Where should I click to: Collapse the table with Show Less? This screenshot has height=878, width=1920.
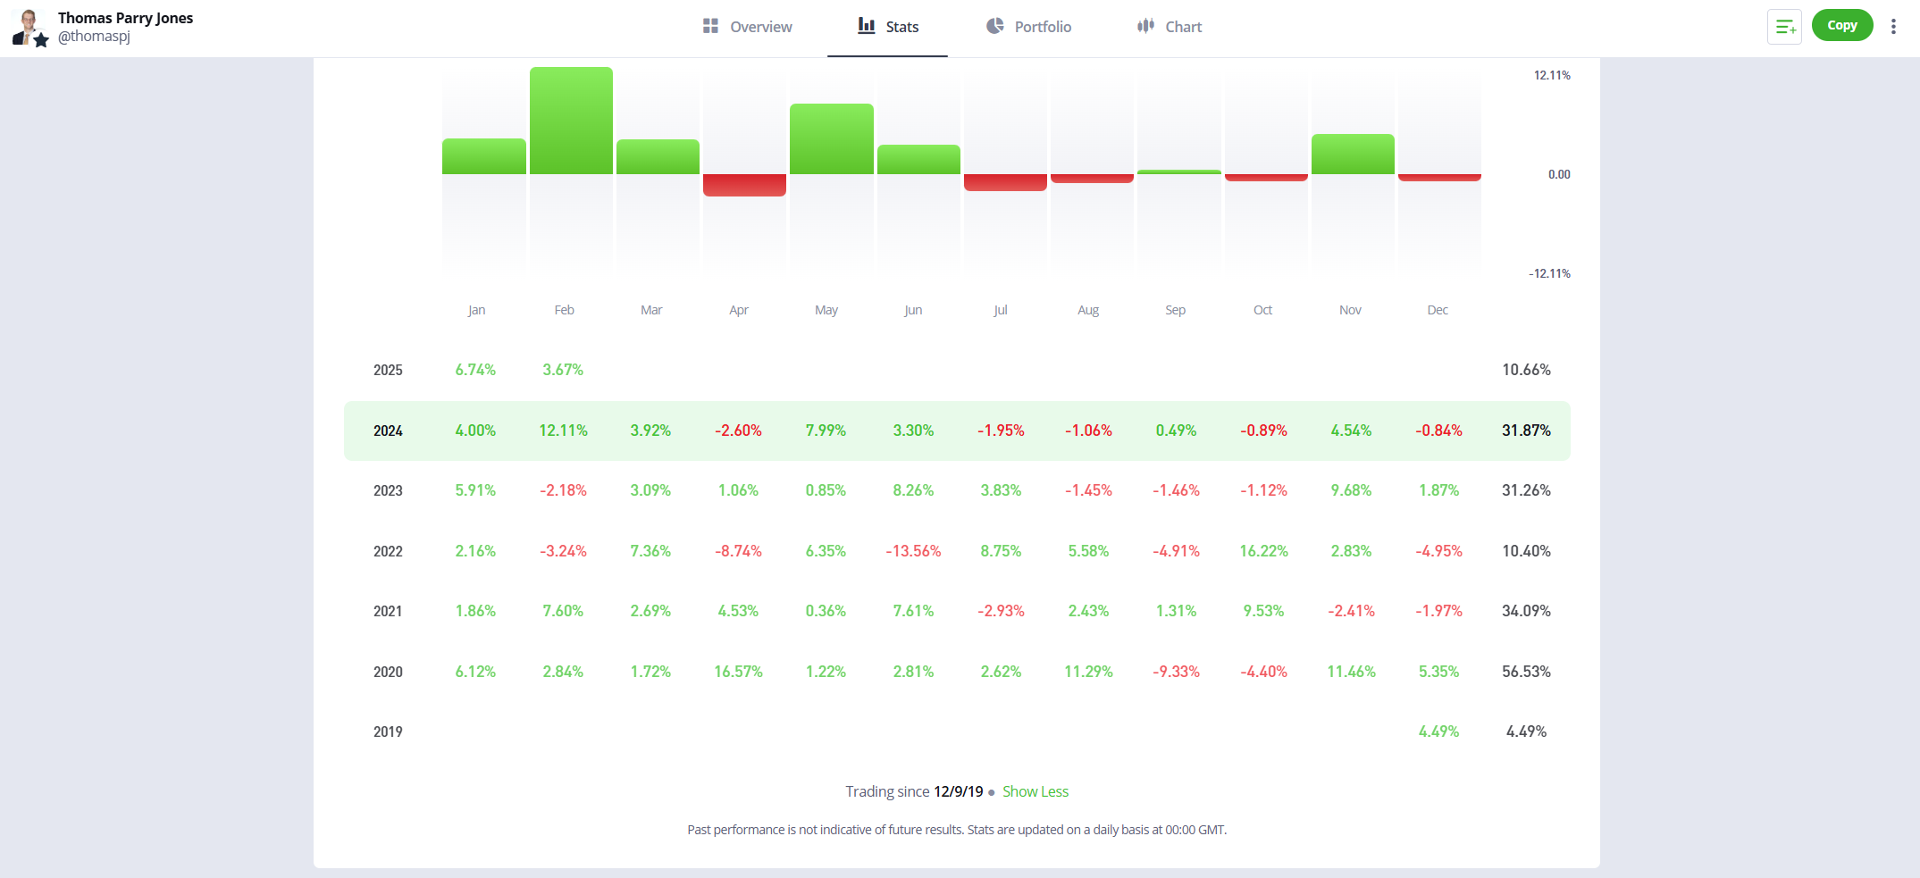tap(1035, 791)
